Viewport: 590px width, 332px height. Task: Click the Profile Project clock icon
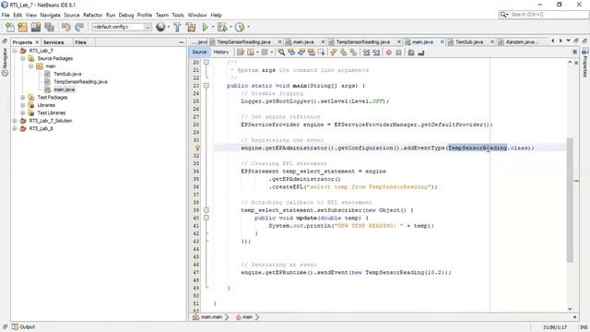(x=240, y=27)
